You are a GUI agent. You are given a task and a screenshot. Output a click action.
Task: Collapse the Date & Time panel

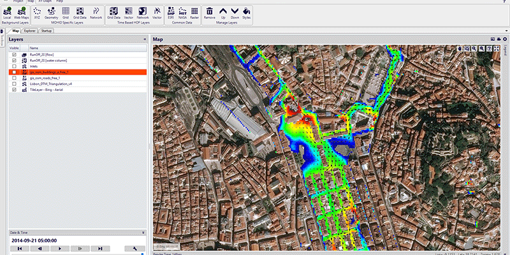pyautogui.click(x=143, y=233)
